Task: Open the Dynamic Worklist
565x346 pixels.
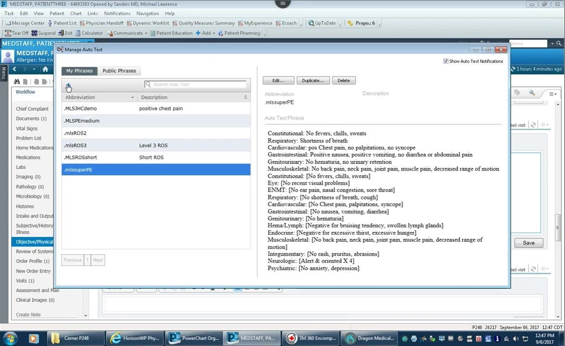Action: click(x=148, y=23)
